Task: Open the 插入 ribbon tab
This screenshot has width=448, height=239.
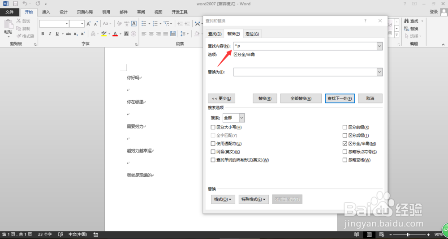Action: [46, 12]
